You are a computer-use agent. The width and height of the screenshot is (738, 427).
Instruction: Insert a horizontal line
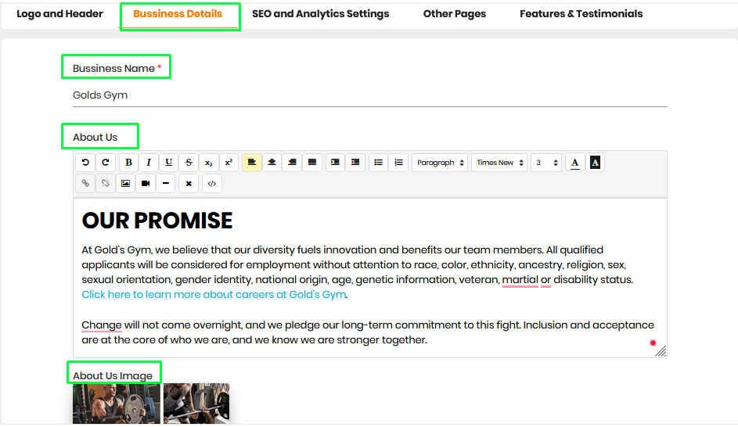[166, 184]
